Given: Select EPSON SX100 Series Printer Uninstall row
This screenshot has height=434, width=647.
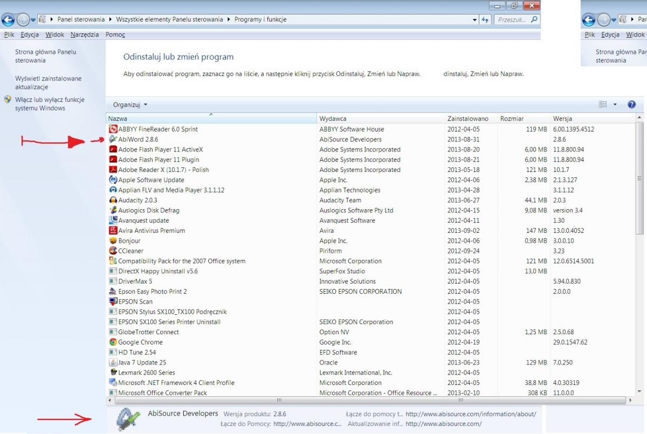Looking at the screenshot, I should (371, 322).
